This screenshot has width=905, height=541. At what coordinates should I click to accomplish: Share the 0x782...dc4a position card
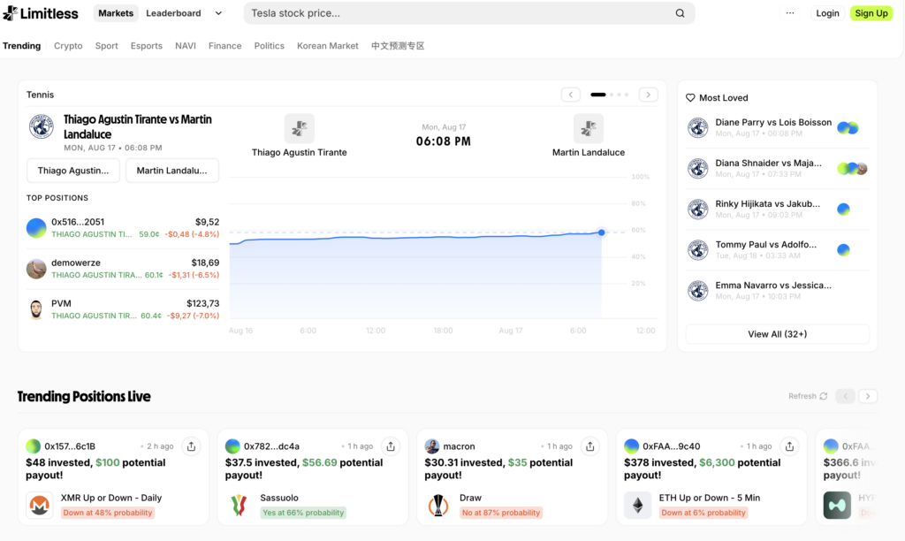click(391, 446)
